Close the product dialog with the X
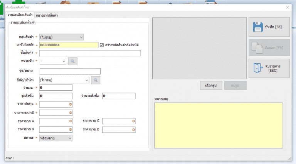296x164 pixels. pyautogui.click(x=287, y=7)
